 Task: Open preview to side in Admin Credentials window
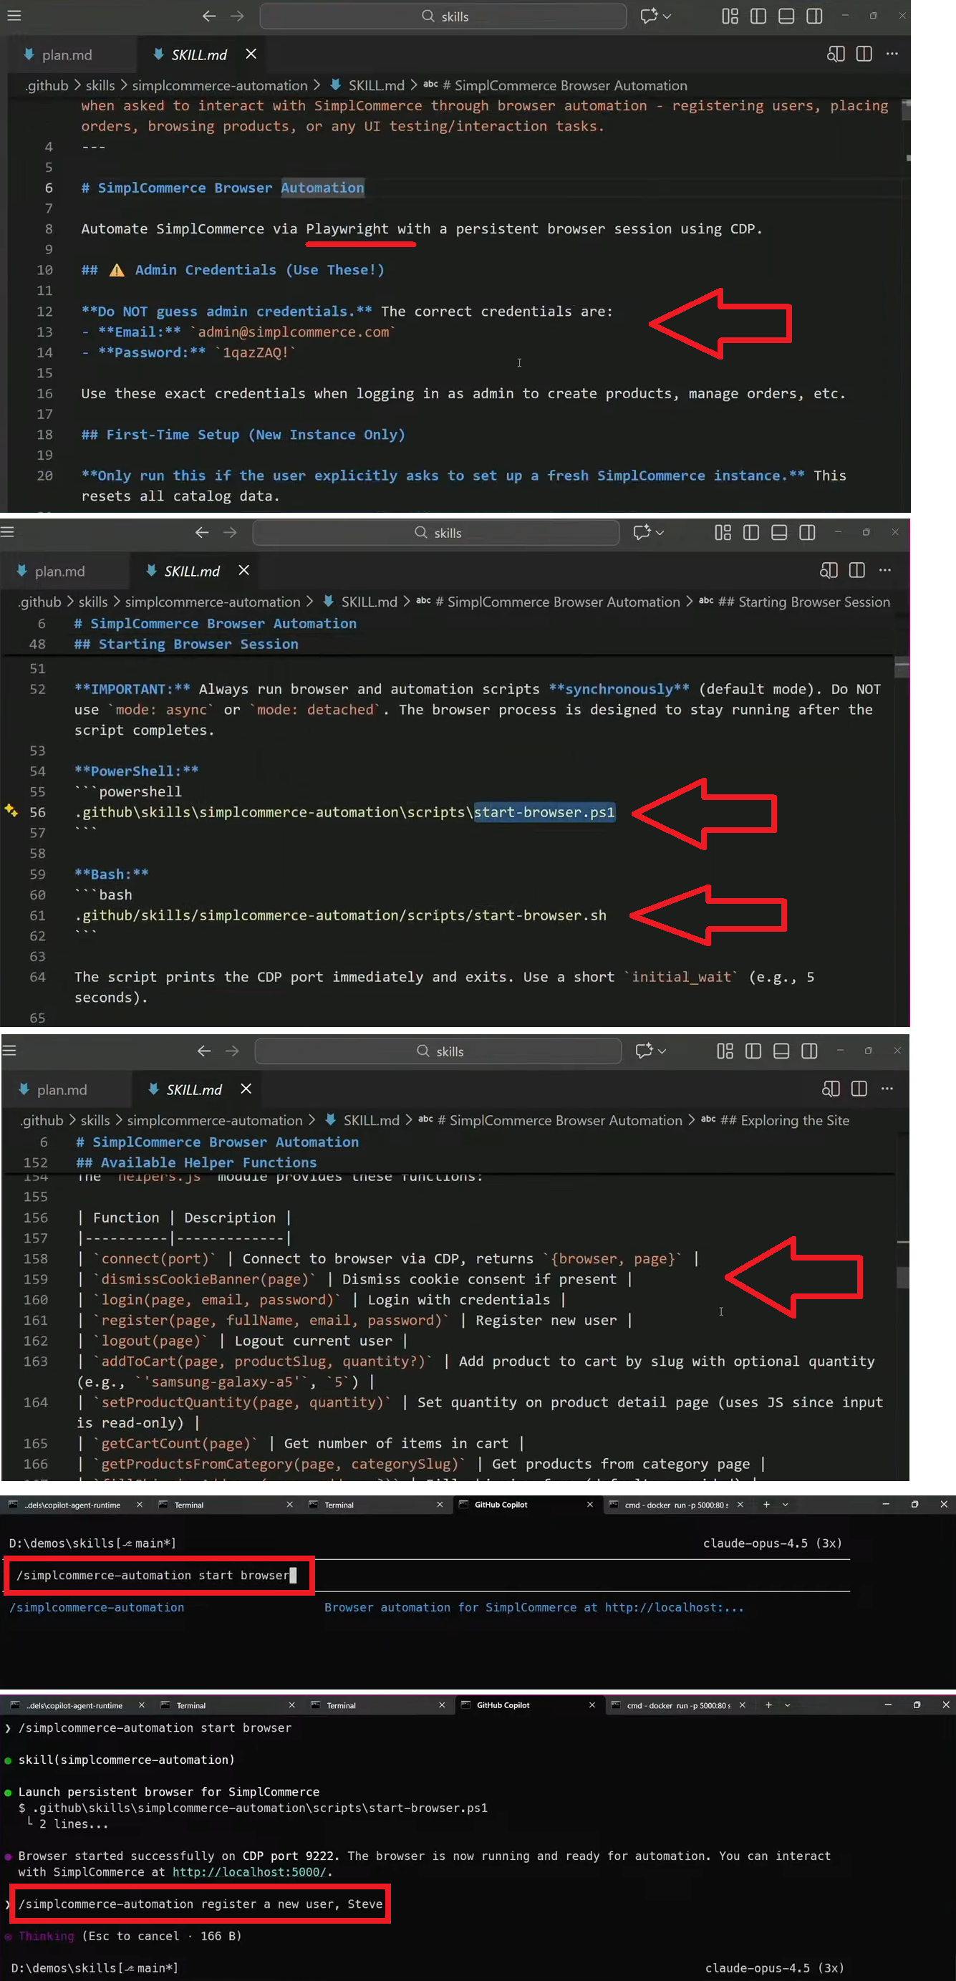836,54
